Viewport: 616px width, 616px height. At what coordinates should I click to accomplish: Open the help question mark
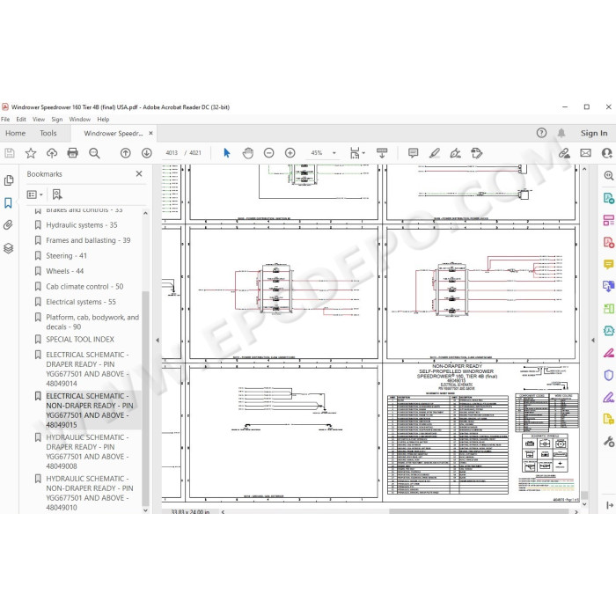pos(541,133)
